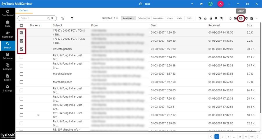Open the Case section

tap(8, 24)
